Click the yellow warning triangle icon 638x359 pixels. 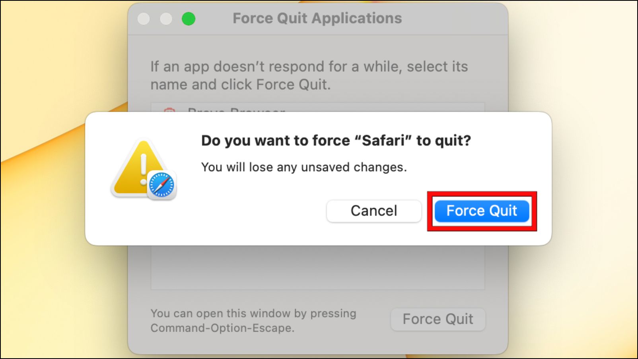tap(137, 167)
